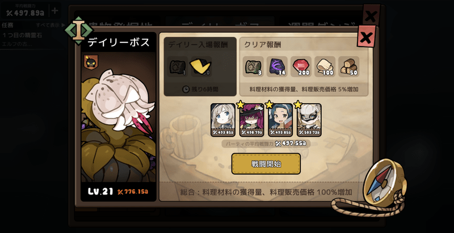This screenshot has height=233, width=454.
Task: Select the red ruby reward icon
Action: (x=301, y=66)
